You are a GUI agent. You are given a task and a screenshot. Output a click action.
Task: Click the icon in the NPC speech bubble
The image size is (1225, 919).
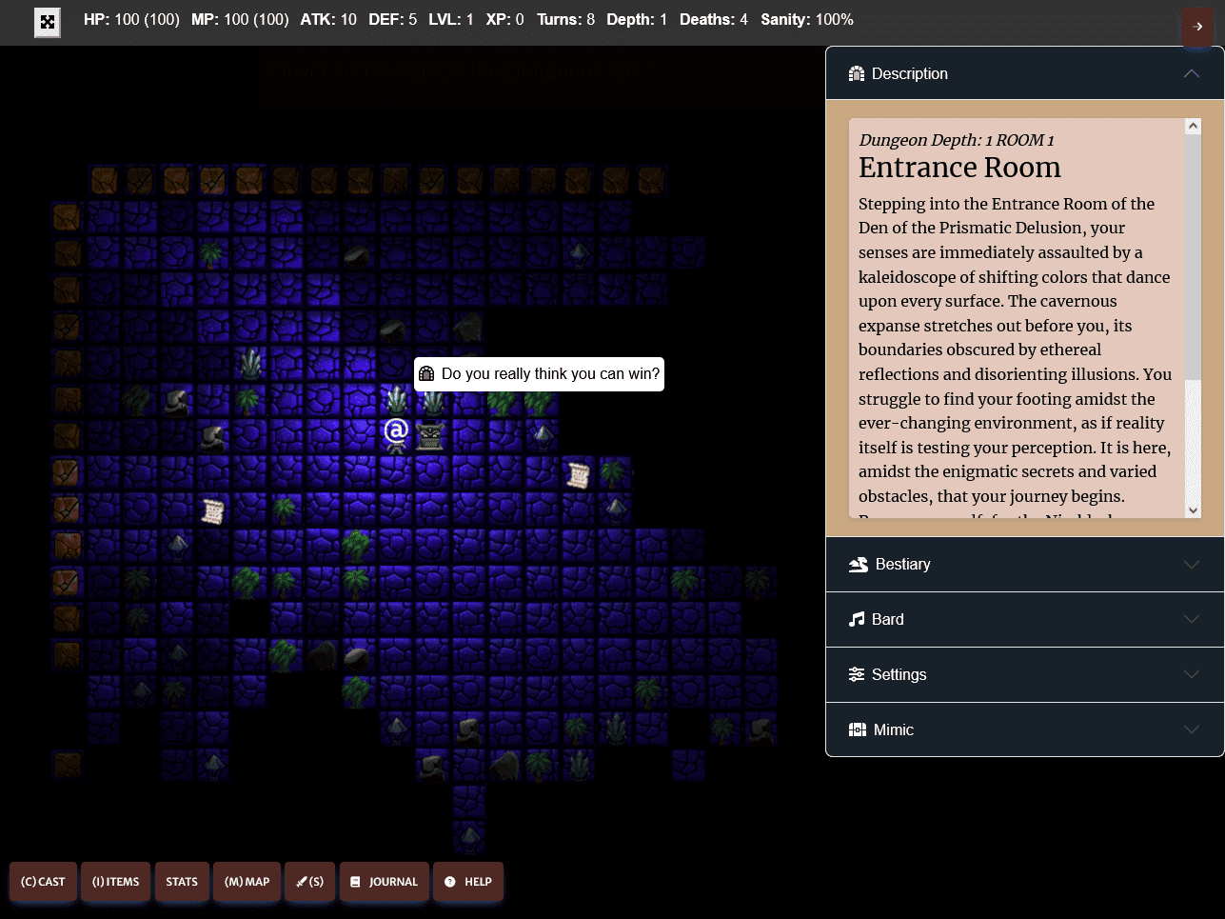[426, 374]
